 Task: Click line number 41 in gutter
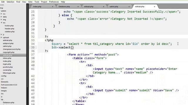33,69
